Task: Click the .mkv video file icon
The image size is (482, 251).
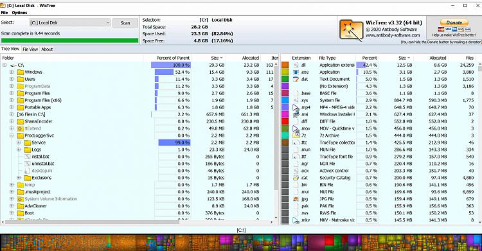Action: click(x=296, y=220)
